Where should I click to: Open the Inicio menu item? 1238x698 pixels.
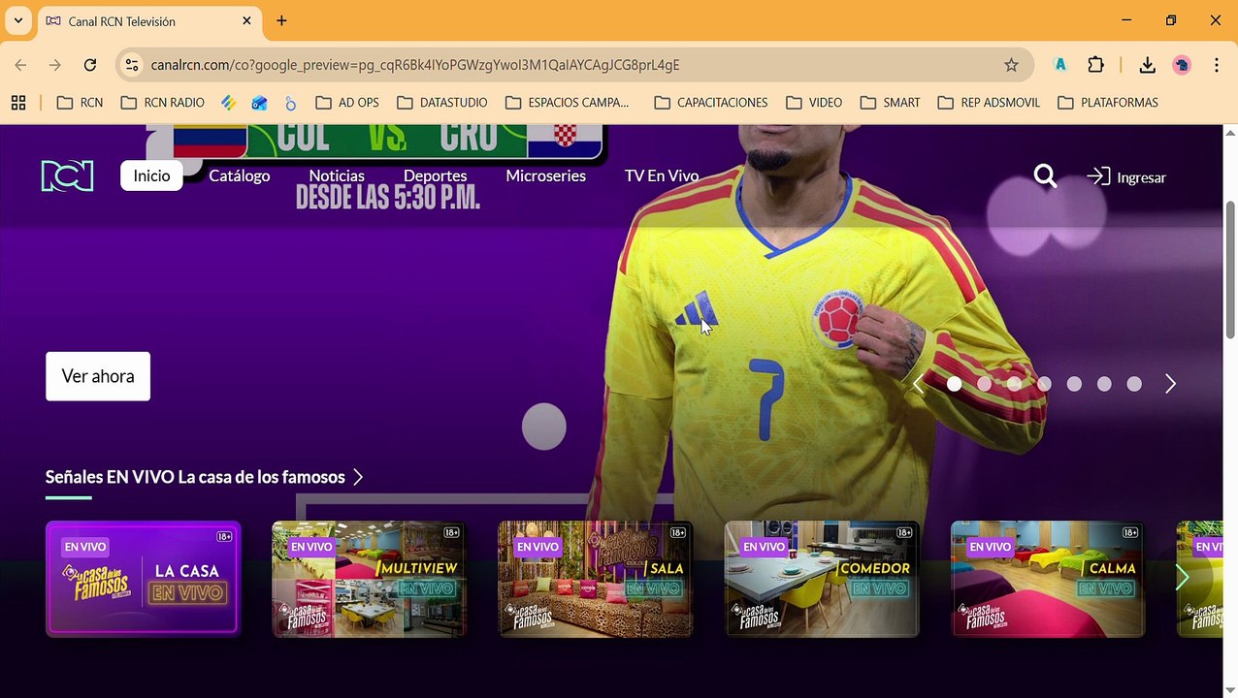(151, 175)
